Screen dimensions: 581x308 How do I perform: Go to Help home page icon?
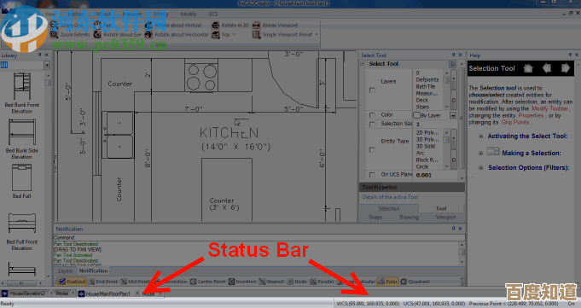pos(528,68)
